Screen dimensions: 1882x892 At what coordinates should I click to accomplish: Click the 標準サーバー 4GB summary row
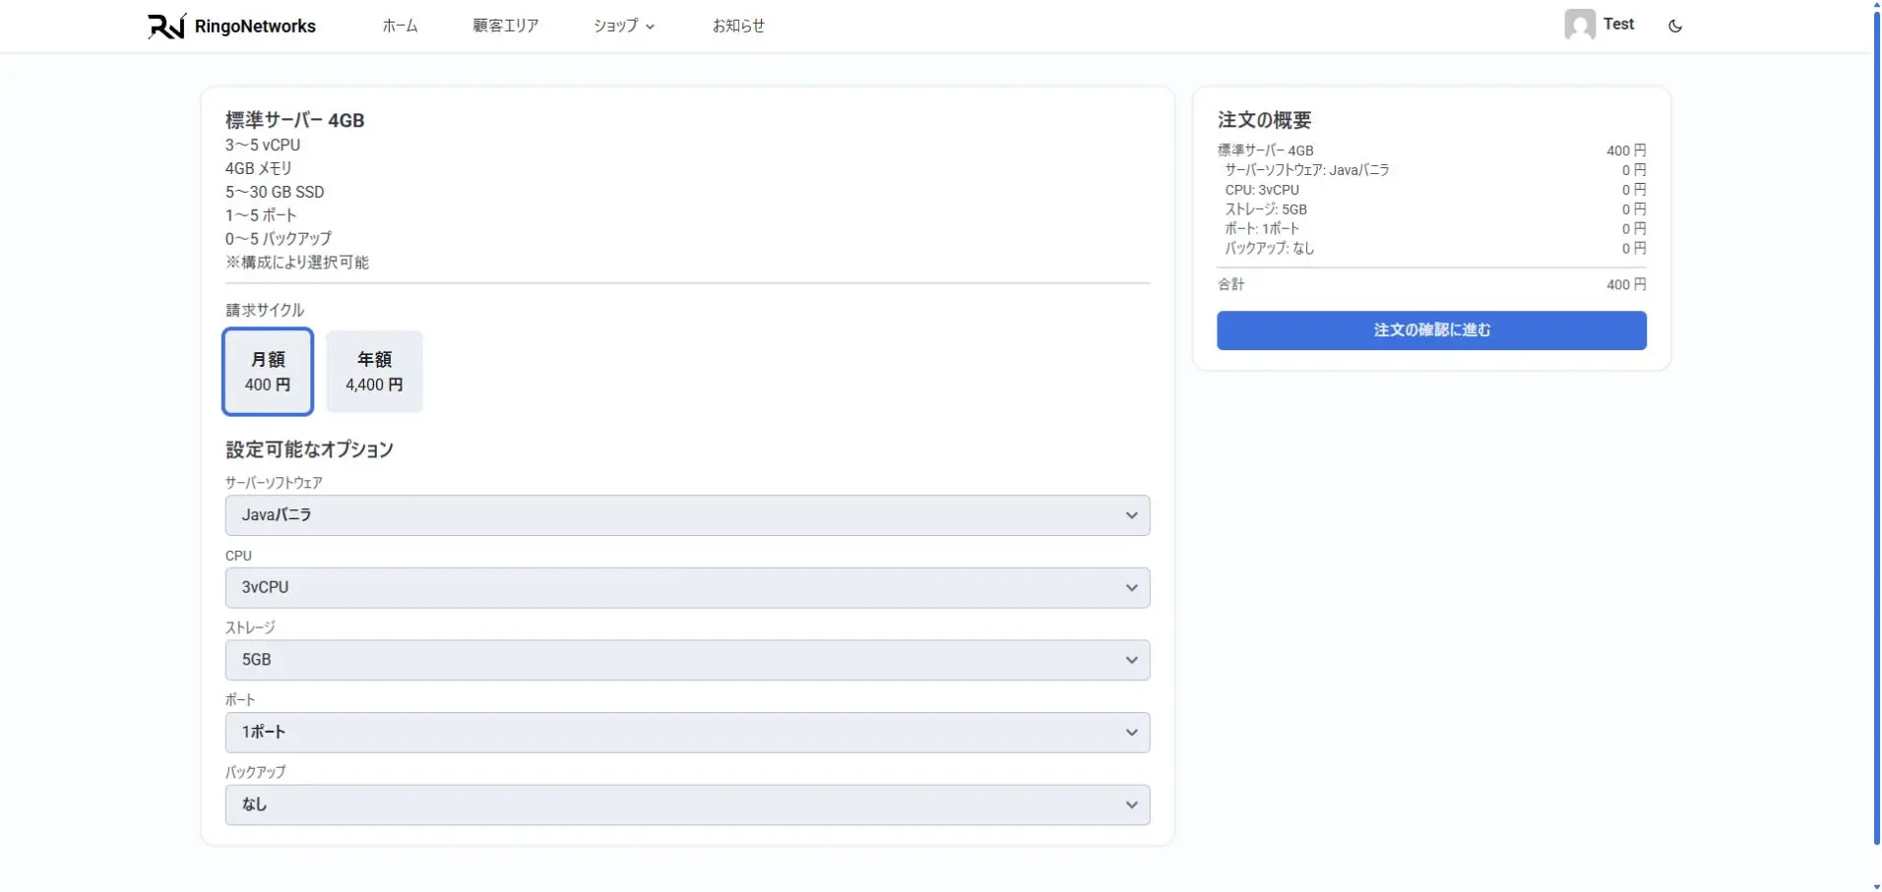[x=1431, y=150]
